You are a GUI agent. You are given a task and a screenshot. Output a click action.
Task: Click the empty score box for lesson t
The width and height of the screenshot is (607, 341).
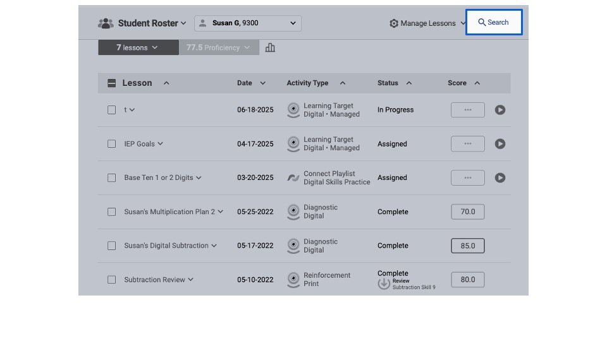pos(468,110)
